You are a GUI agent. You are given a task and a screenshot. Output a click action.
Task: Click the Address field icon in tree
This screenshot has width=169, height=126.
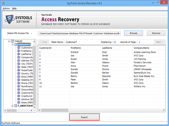19,60
